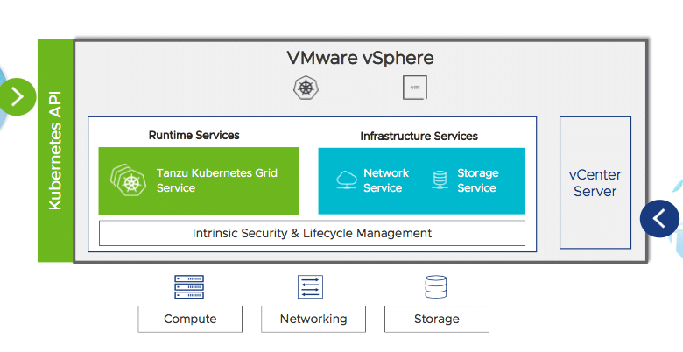The height and width of the screenshot is (352, 683).
Task: Click the arrows icon above Networking
Action: click(x=310, y=286)
